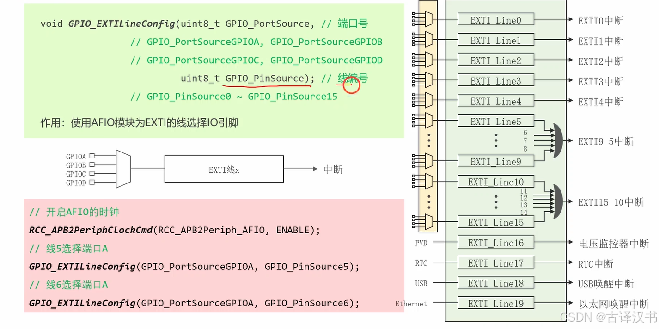
Task: Click the 开启AFIO的时钟 comment
Action: point(74,212)
